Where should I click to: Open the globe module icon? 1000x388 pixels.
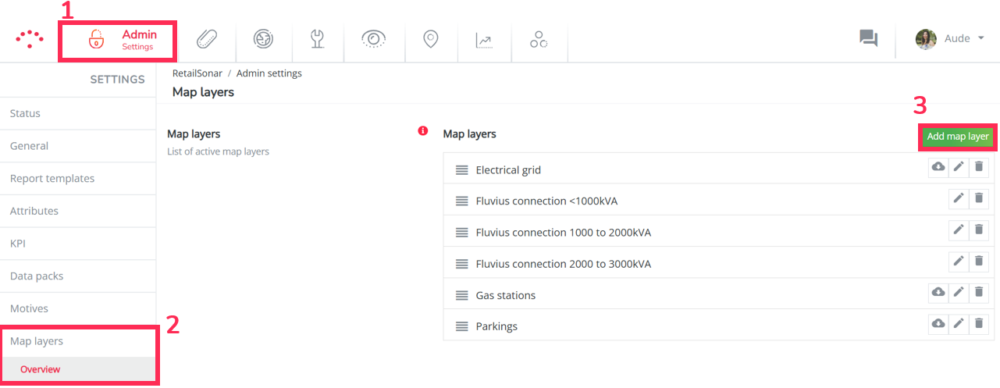click(x=263, y=39)
